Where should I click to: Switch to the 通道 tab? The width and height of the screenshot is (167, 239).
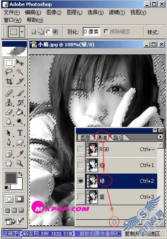(x=102, y=137)
